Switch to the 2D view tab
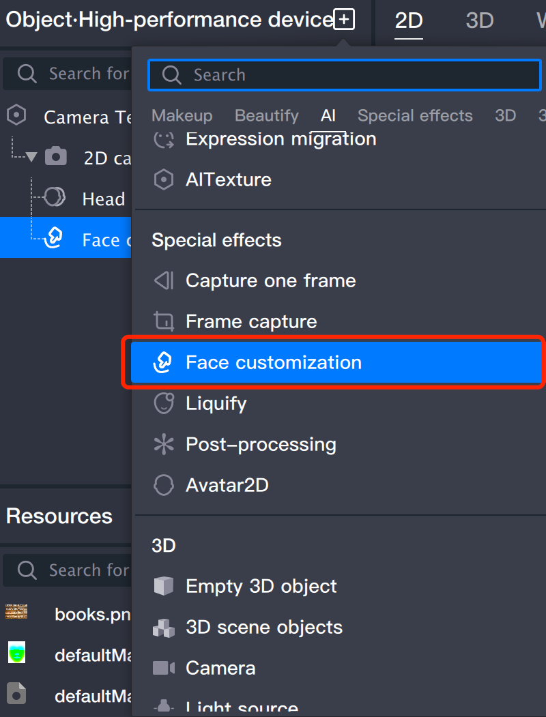The width and height of the screenshot is (546, 717). coord(409,20)
